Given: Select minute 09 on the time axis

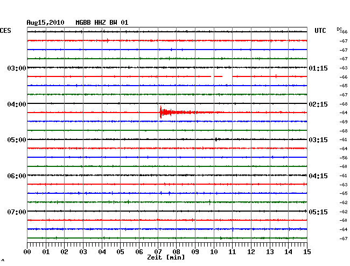Looking at the screenshot, I should point(195,252).
